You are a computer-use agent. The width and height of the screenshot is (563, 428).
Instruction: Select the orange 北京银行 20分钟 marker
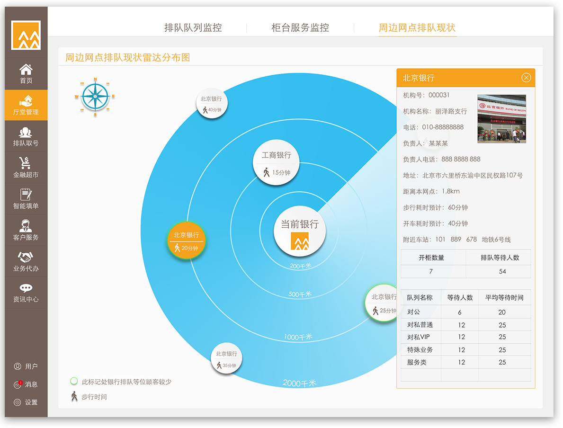(187, 240)
